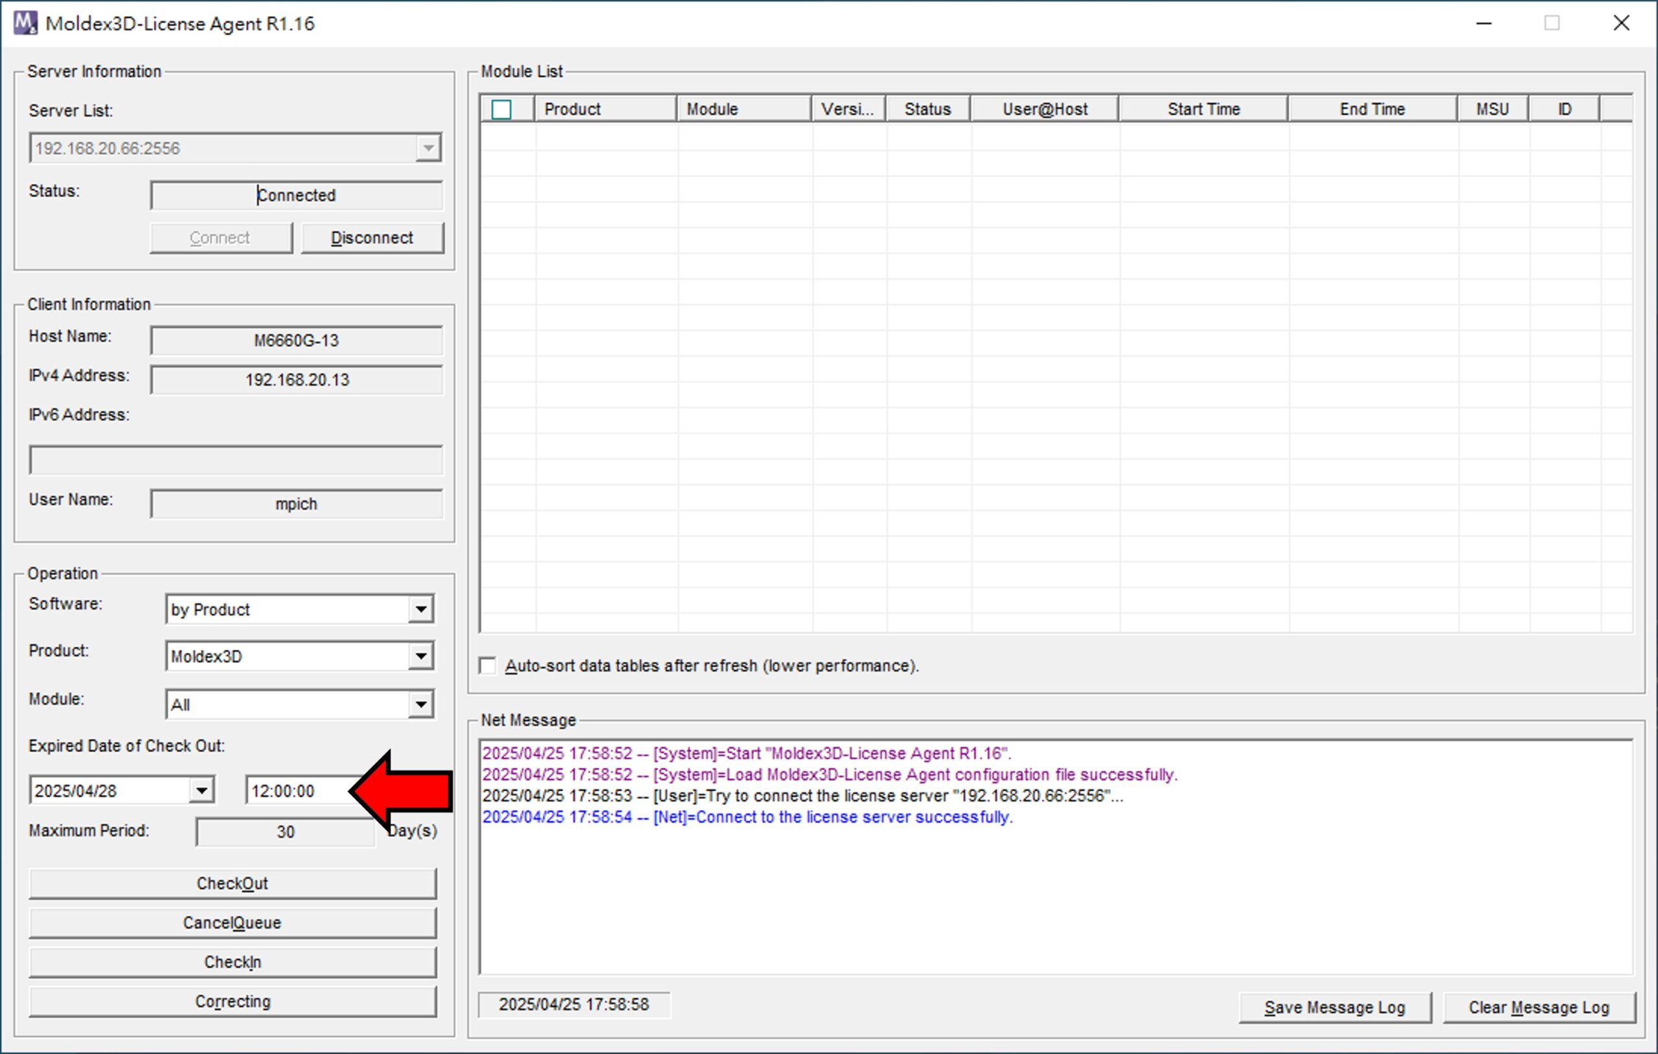Click the log line 'Start "Moldex3D-License Agent R1.16"'
Screen dimensions: 1658x1054
point(747,753)
